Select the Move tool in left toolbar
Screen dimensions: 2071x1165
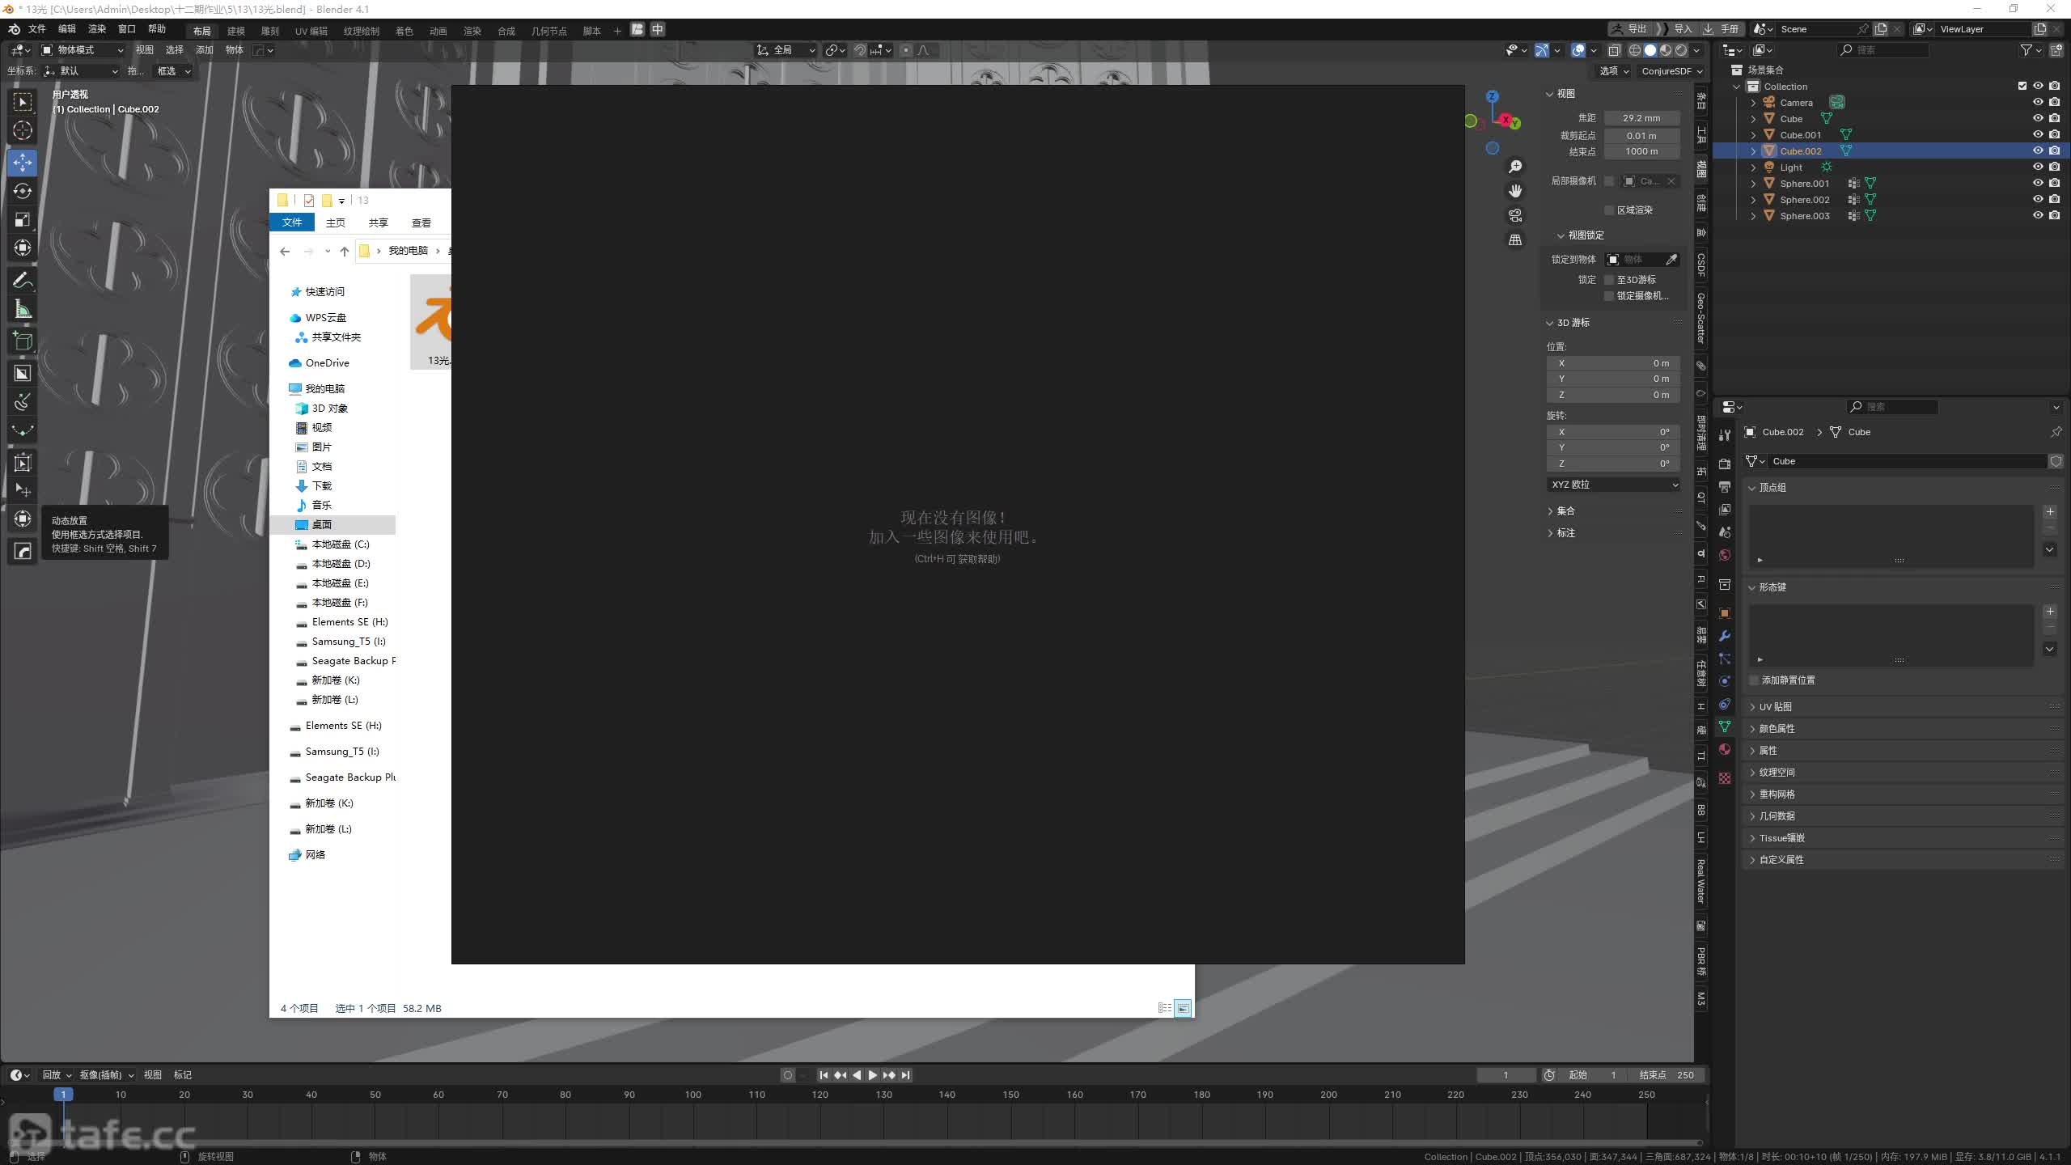tap(23, 163)
